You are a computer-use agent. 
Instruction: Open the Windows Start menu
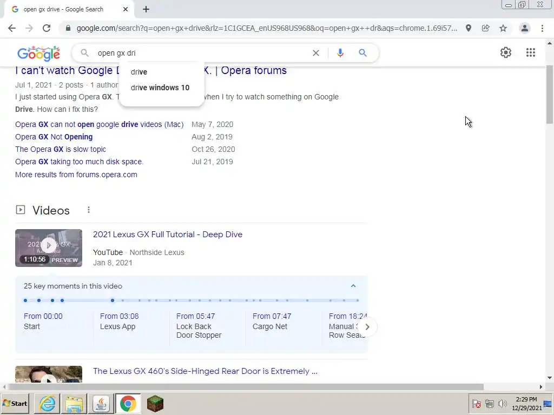(15, 403)
